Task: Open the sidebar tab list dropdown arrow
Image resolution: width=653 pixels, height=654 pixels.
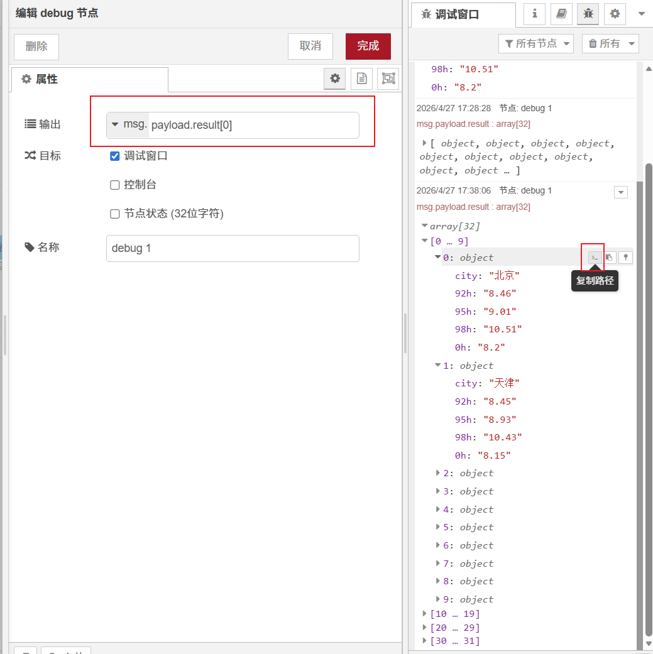Action: pyautogui.click(x=642, y=14)
